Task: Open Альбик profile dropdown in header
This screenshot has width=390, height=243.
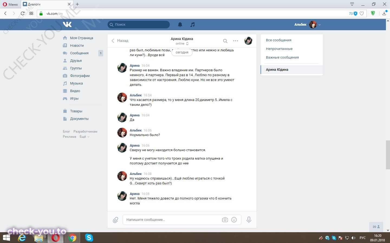Action: (307, 25)
